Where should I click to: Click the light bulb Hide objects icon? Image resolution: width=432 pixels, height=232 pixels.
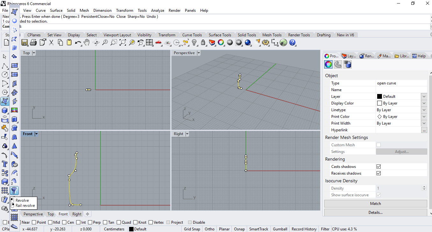click(x=194, y=42)
